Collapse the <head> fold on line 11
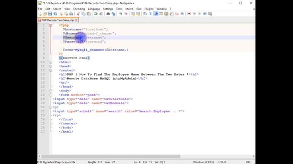Viewport: 293px width, 164px height. pyautogui.click(x=51, y=66)
